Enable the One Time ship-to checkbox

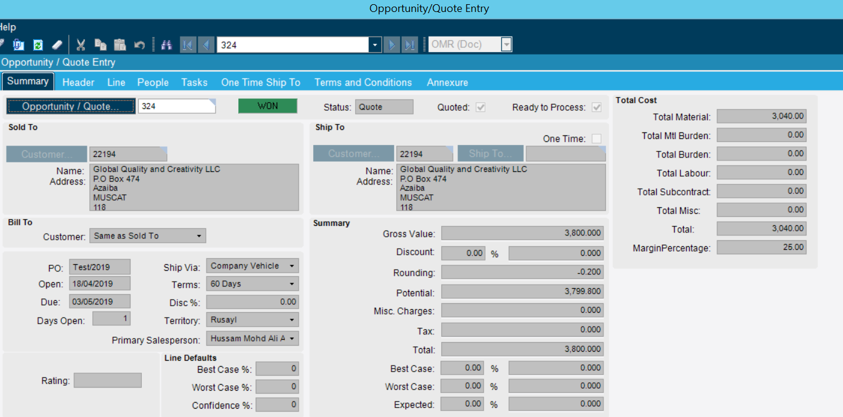[x=596, y=138]
